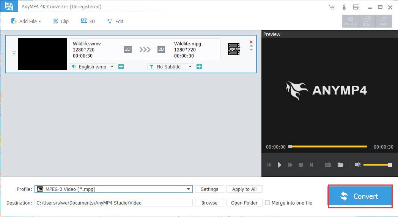Viewport: 398px width, 217px height.
Task: Adjust the preview volume slider
Action: point(378,165)
